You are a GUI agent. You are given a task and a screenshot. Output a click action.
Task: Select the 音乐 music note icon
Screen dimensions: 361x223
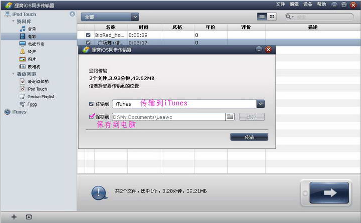pos(23,29)
